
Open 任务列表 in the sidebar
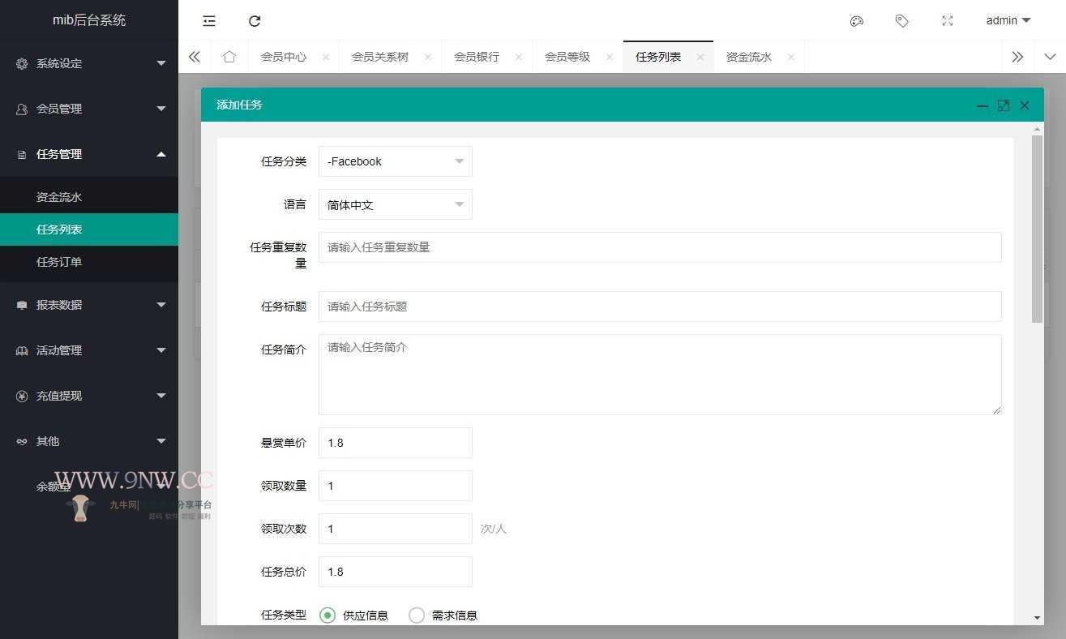(x=89, y=229)
